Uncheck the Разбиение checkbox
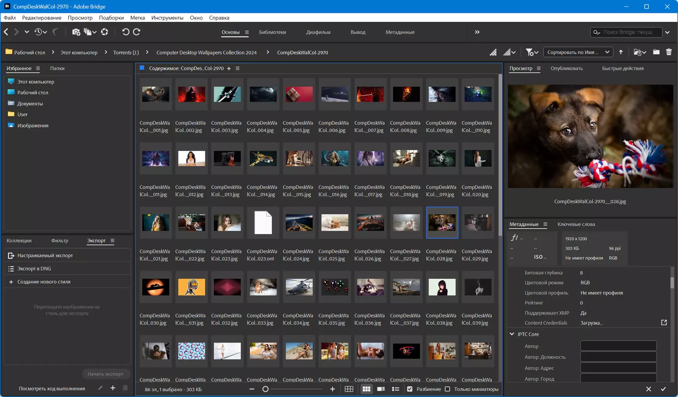This screenshot has width=678, height=397. [410, 389]
